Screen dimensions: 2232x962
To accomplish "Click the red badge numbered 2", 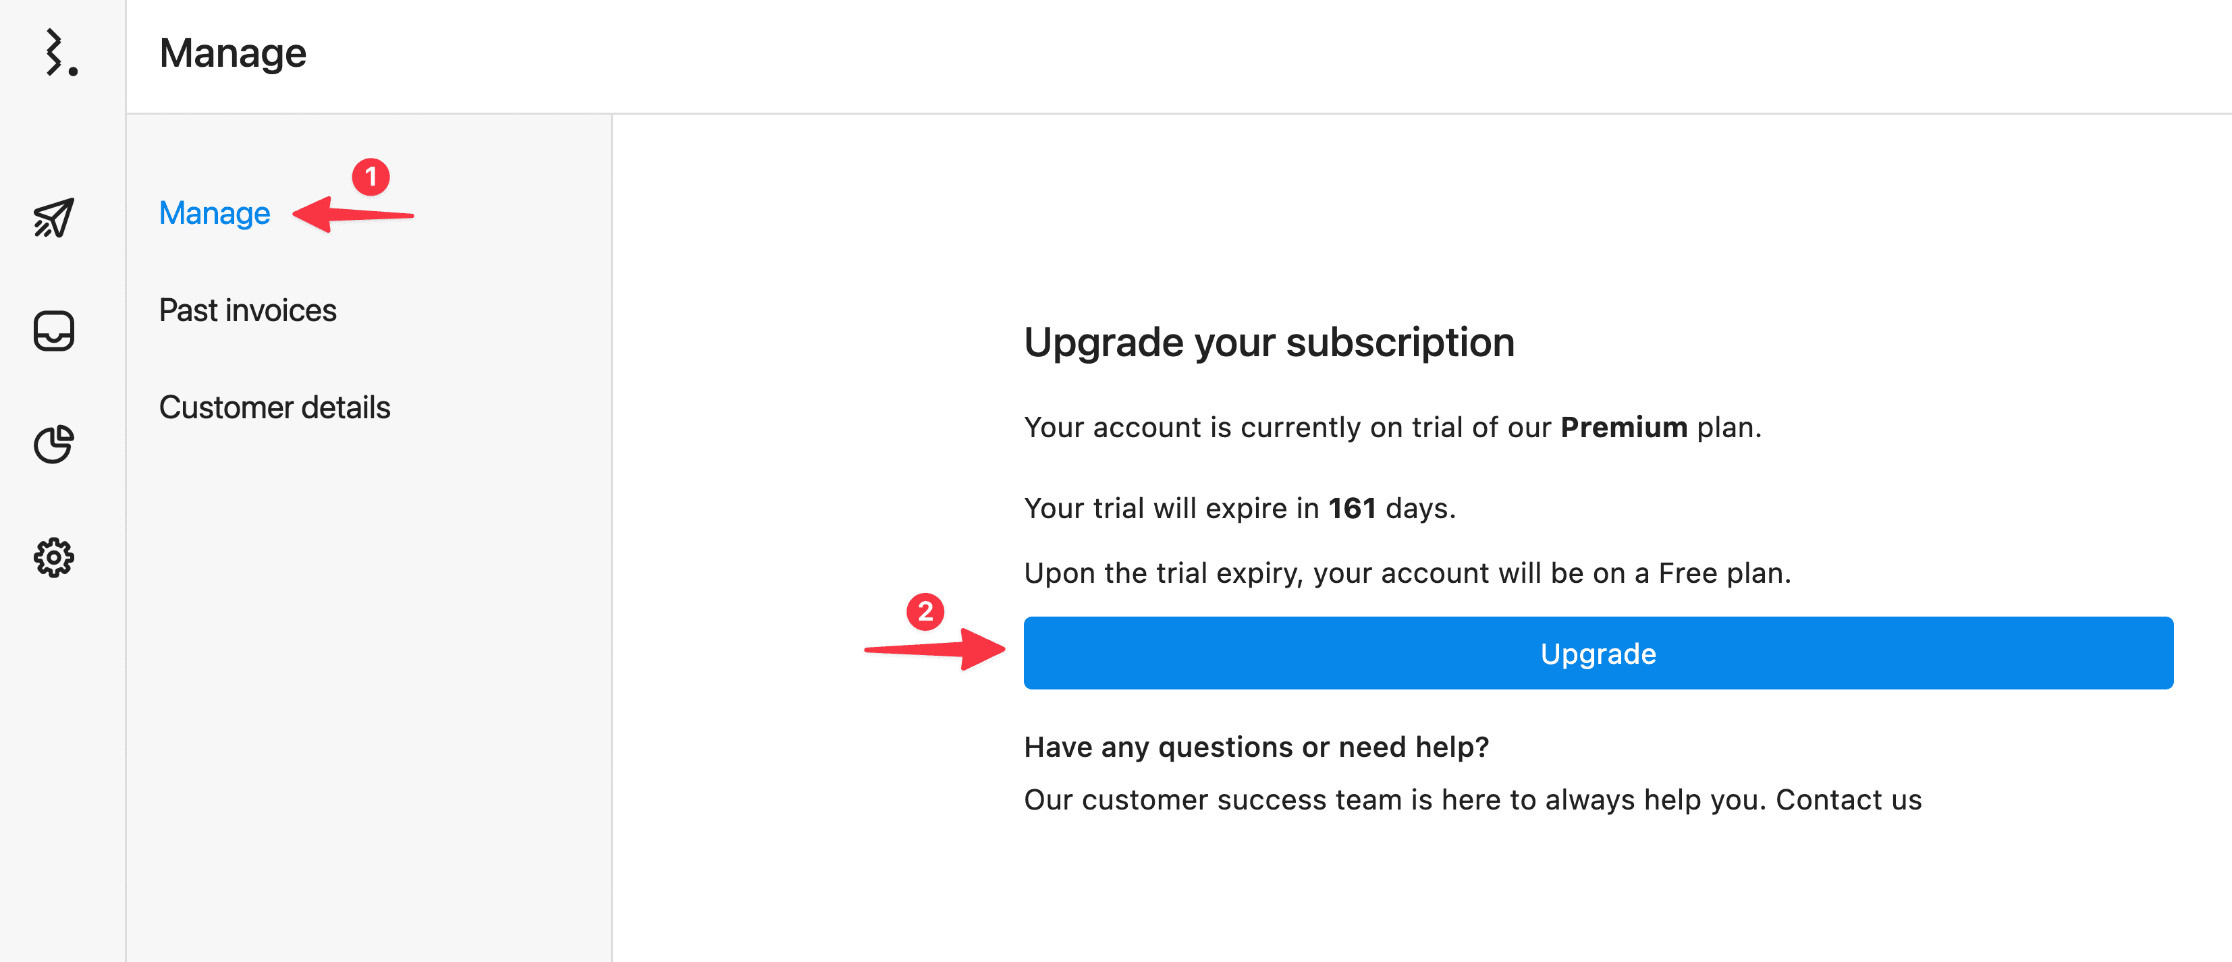I will coord(925,611).
